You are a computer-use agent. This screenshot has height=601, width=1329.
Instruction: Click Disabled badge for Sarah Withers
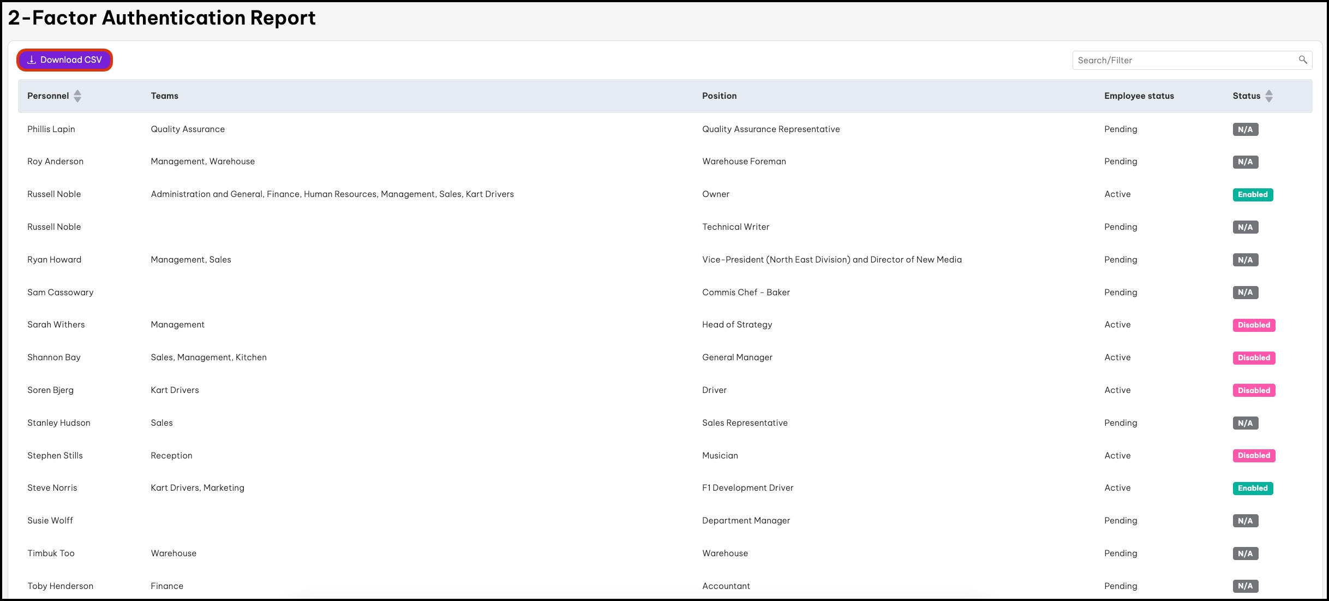point(1254,325)
